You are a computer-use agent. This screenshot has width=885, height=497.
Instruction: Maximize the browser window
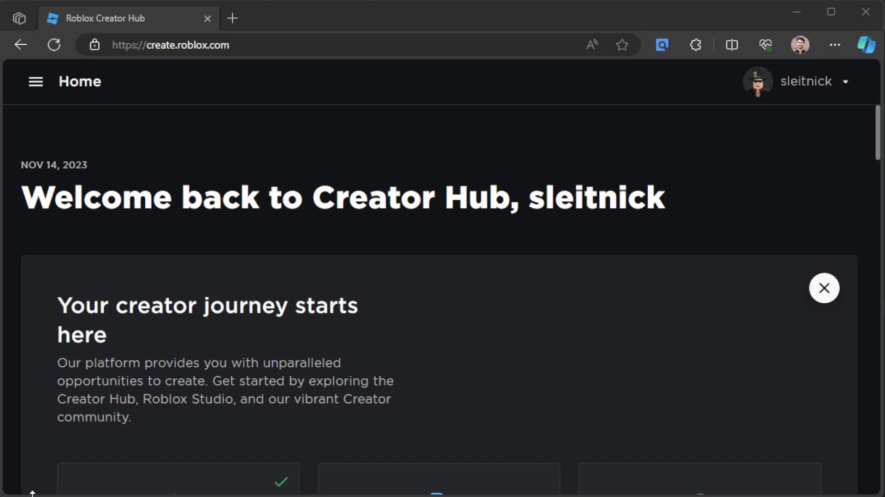point(831,12)
